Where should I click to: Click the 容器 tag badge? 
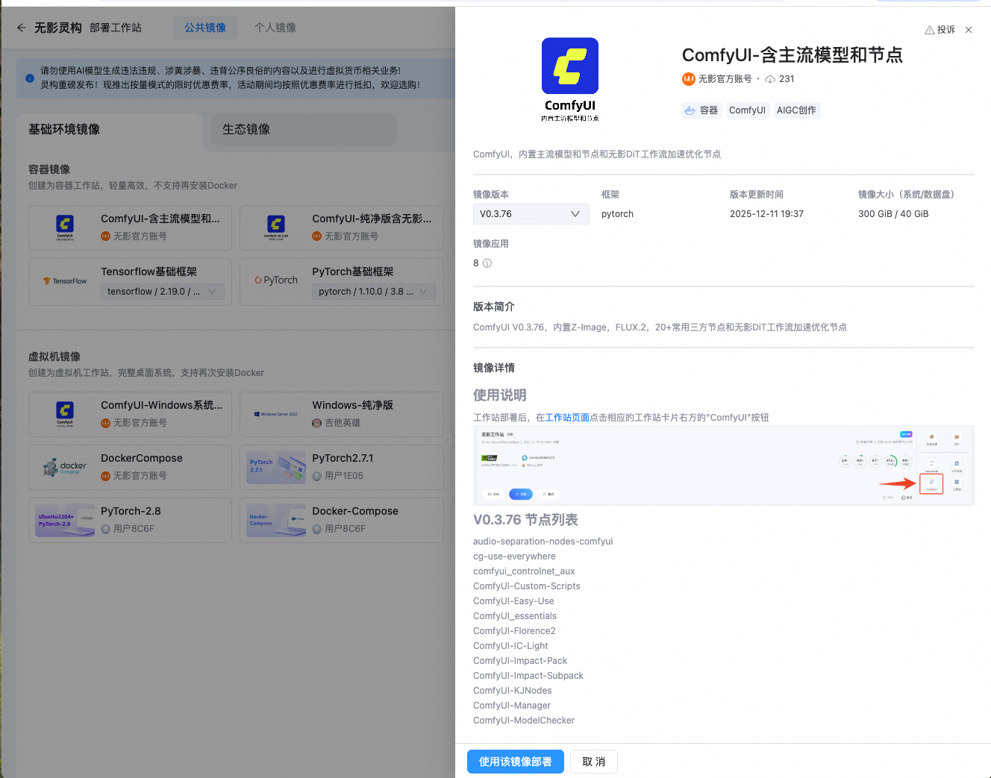coord(701,110)
